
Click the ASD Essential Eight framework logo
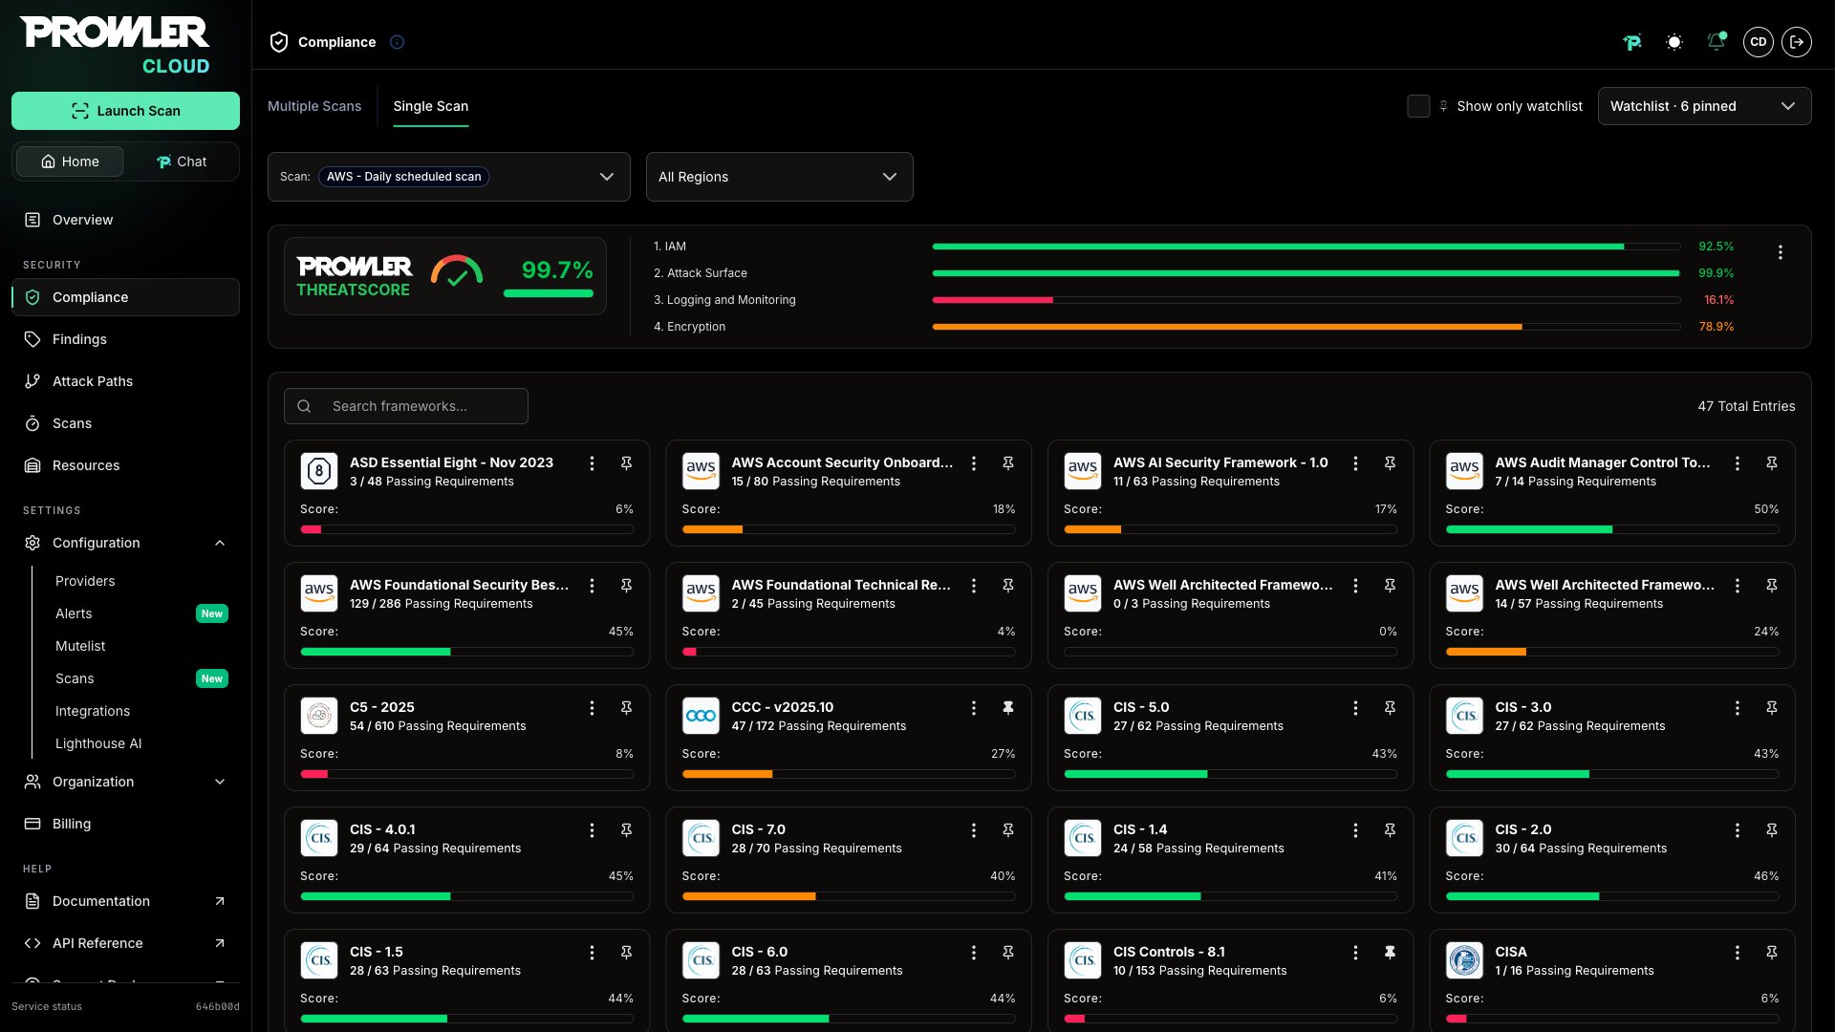[x=319, y=471]
